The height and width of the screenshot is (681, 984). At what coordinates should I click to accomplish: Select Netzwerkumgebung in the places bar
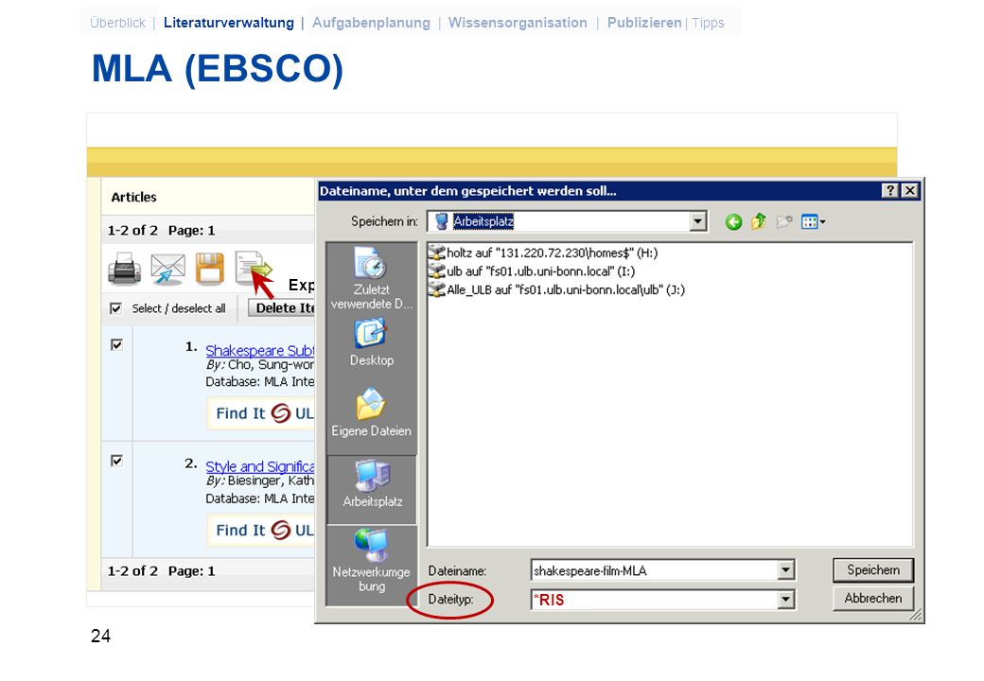coord(372,561)
